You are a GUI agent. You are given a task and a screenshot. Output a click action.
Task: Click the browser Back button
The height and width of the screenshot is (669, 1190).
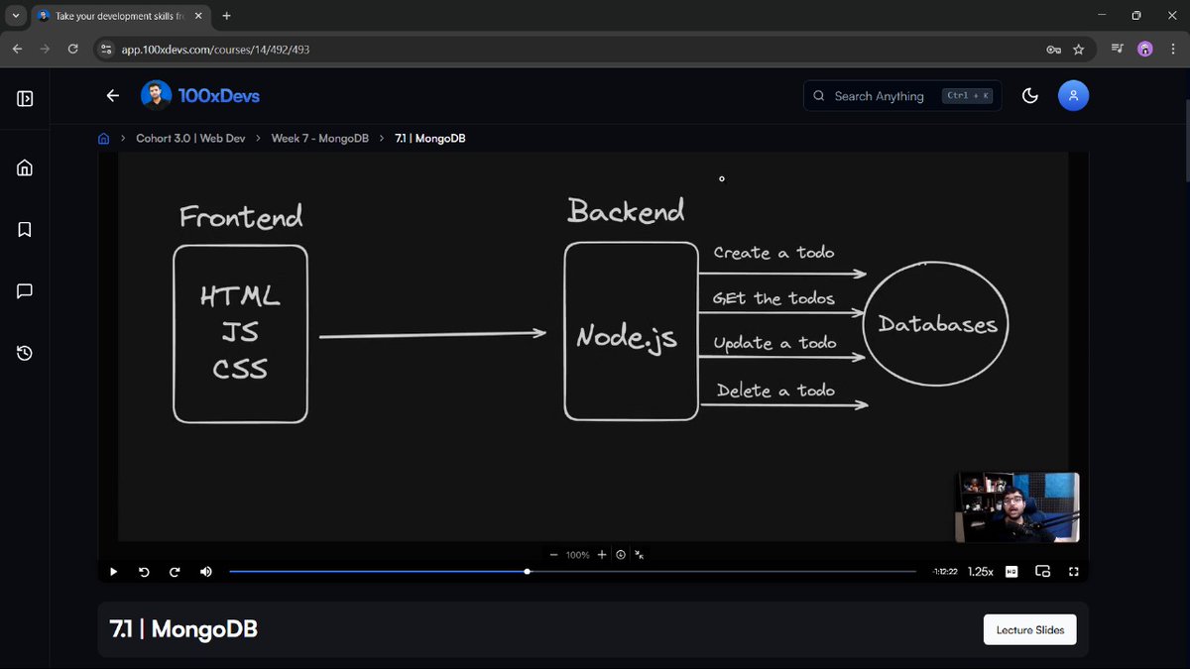pyautogui.click(x=17, y=49)
